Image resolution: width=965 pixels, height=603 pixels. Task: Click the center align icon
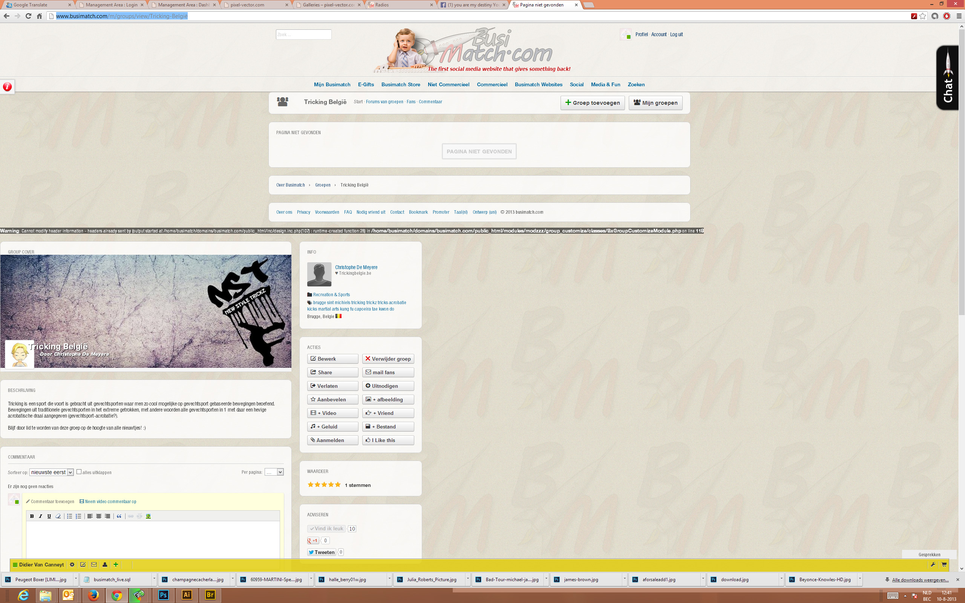(x=98, y=516)
